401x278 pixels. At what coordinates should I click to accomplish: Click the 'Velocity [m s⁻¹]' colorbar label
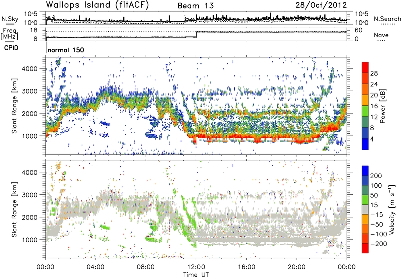click(392, 209)
